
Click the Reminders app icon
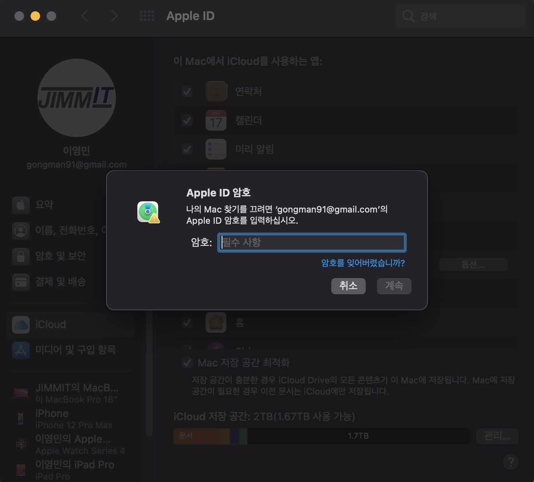pos(216,149)
